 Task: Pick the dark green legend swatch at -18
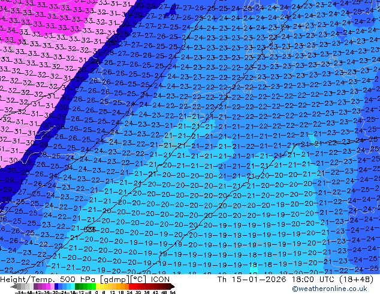point(77,287)
